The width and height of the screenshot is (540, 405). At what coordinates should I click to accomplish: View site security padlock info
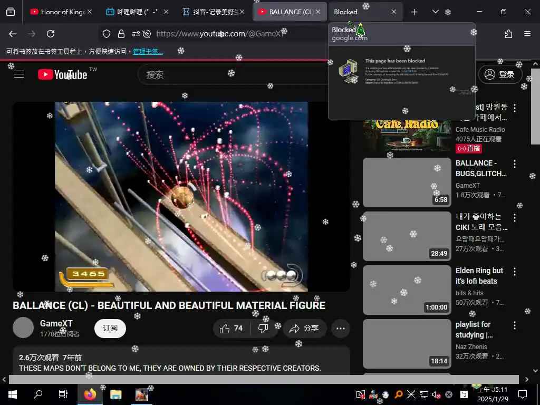[121, 34]
